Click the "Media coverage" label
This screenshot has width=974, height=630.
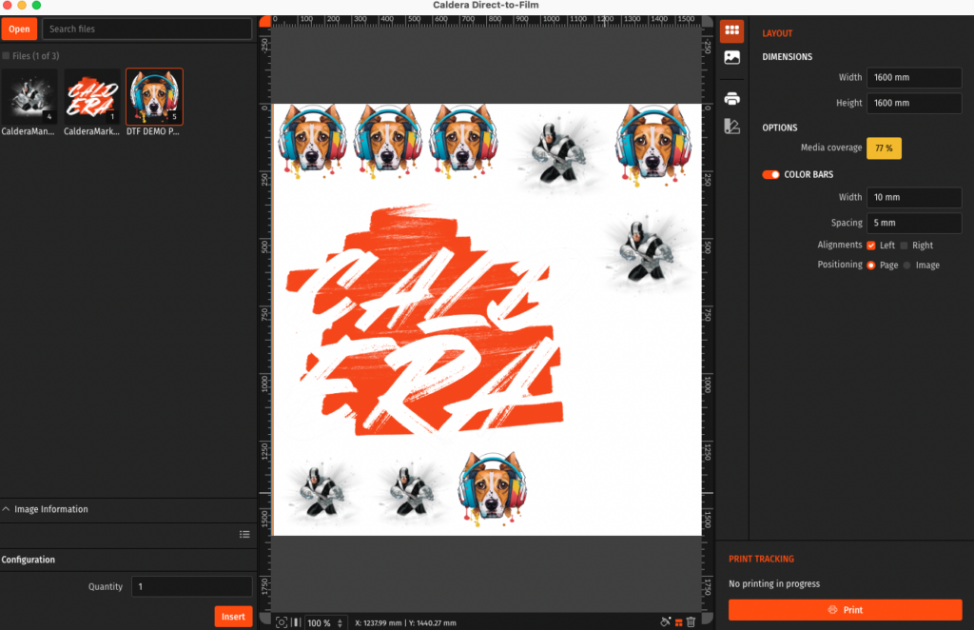click(831, 148)
